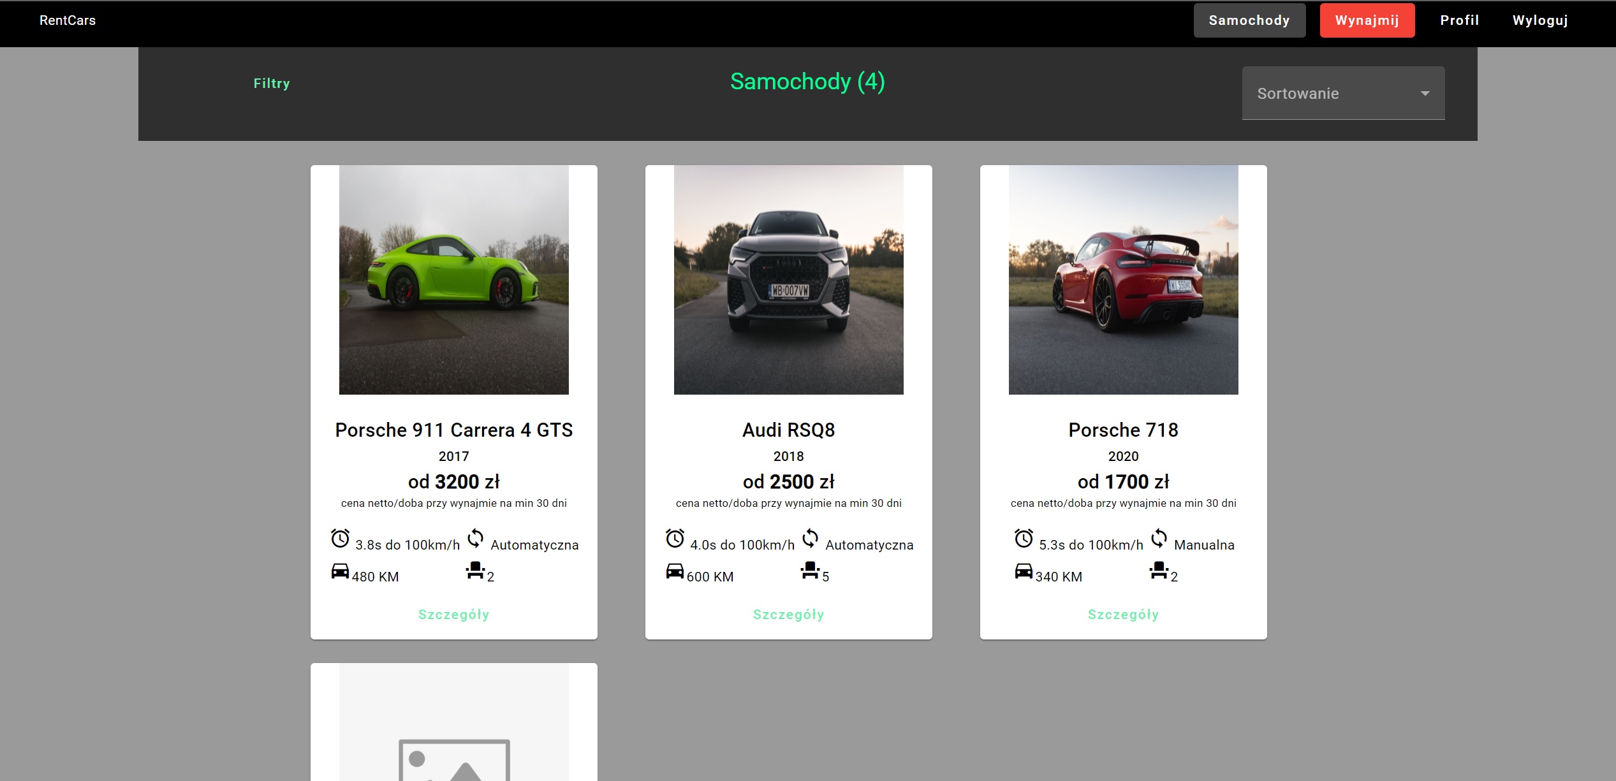
Task: Click the stopwatch icon on Porsche 911 card
Action: [x=340, y=539]
